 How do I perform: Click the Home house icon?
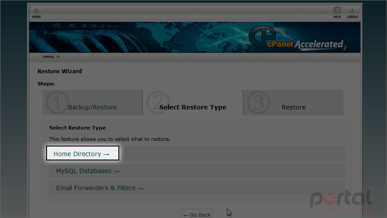click(36, 11)
